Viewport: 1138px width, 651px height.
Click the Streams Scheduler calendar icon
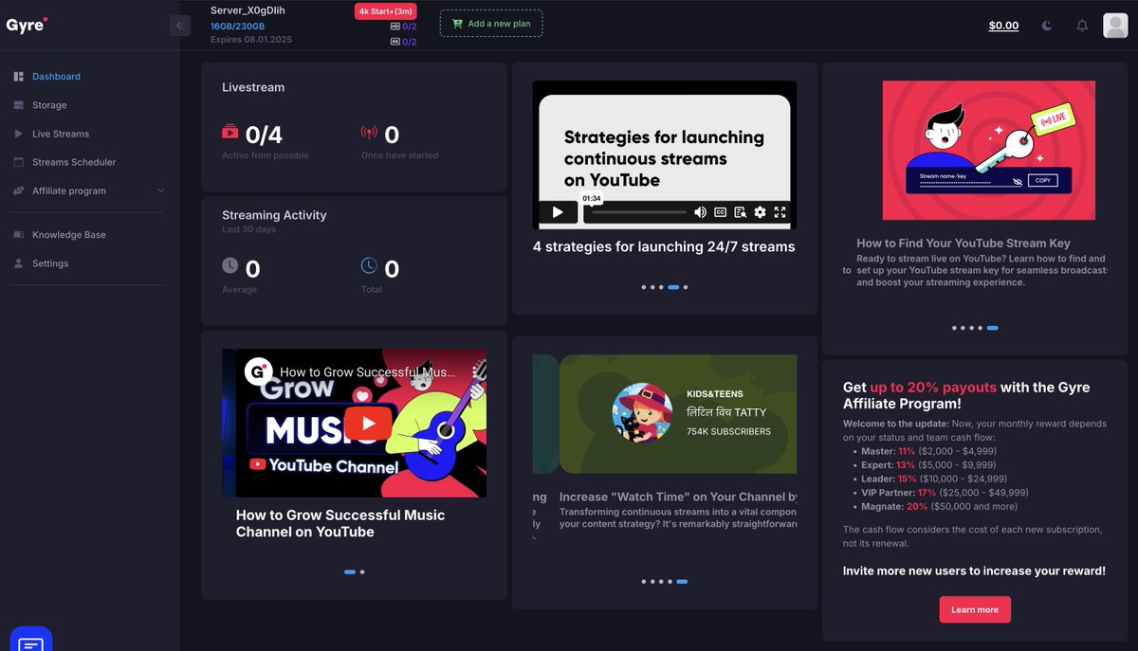19,162
